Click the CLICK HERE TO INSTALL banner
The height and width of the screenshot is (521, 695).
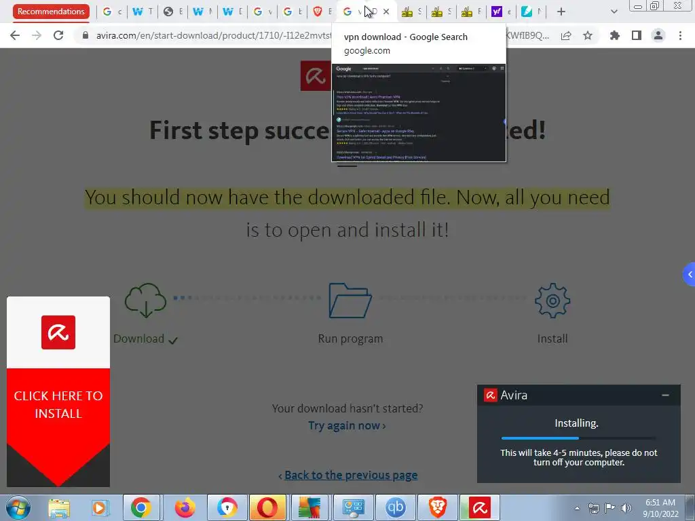click(x=58, y=405)
